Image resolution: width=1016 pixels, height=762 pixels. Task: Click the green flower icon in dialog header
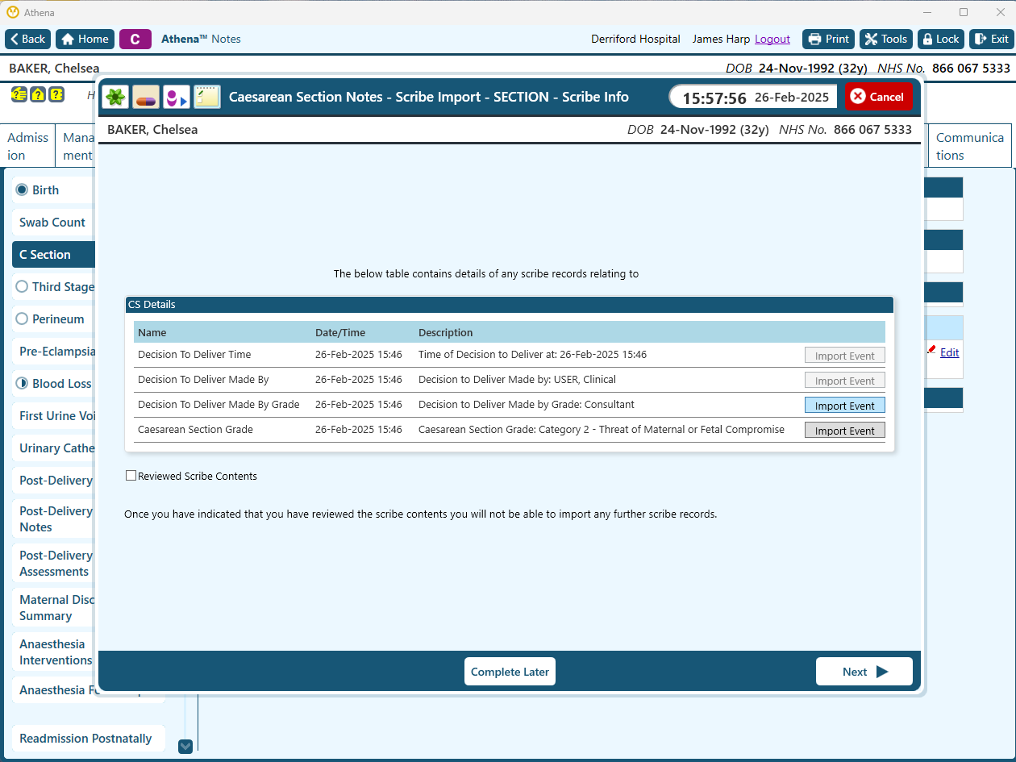tap(116, 97)
